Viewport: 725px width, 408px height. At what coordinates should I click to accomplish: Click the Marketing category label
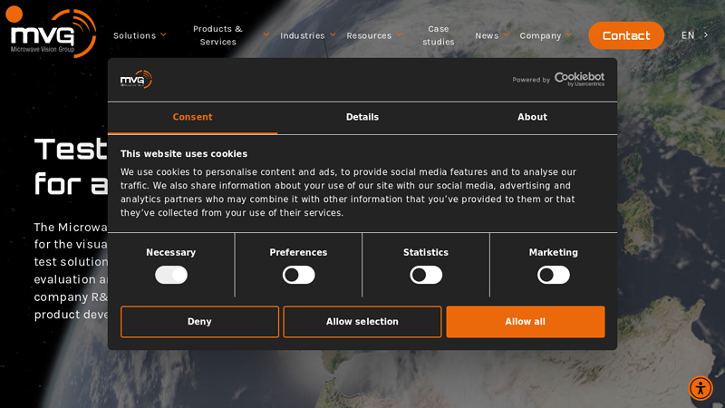coord(554,252)
